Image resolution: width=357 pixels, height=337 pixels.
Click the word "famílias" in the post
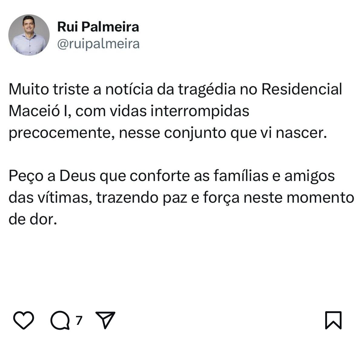tap(241, 176)
